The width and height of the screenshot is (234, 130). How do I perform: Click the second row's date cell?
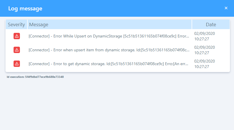tap(205, 50)
